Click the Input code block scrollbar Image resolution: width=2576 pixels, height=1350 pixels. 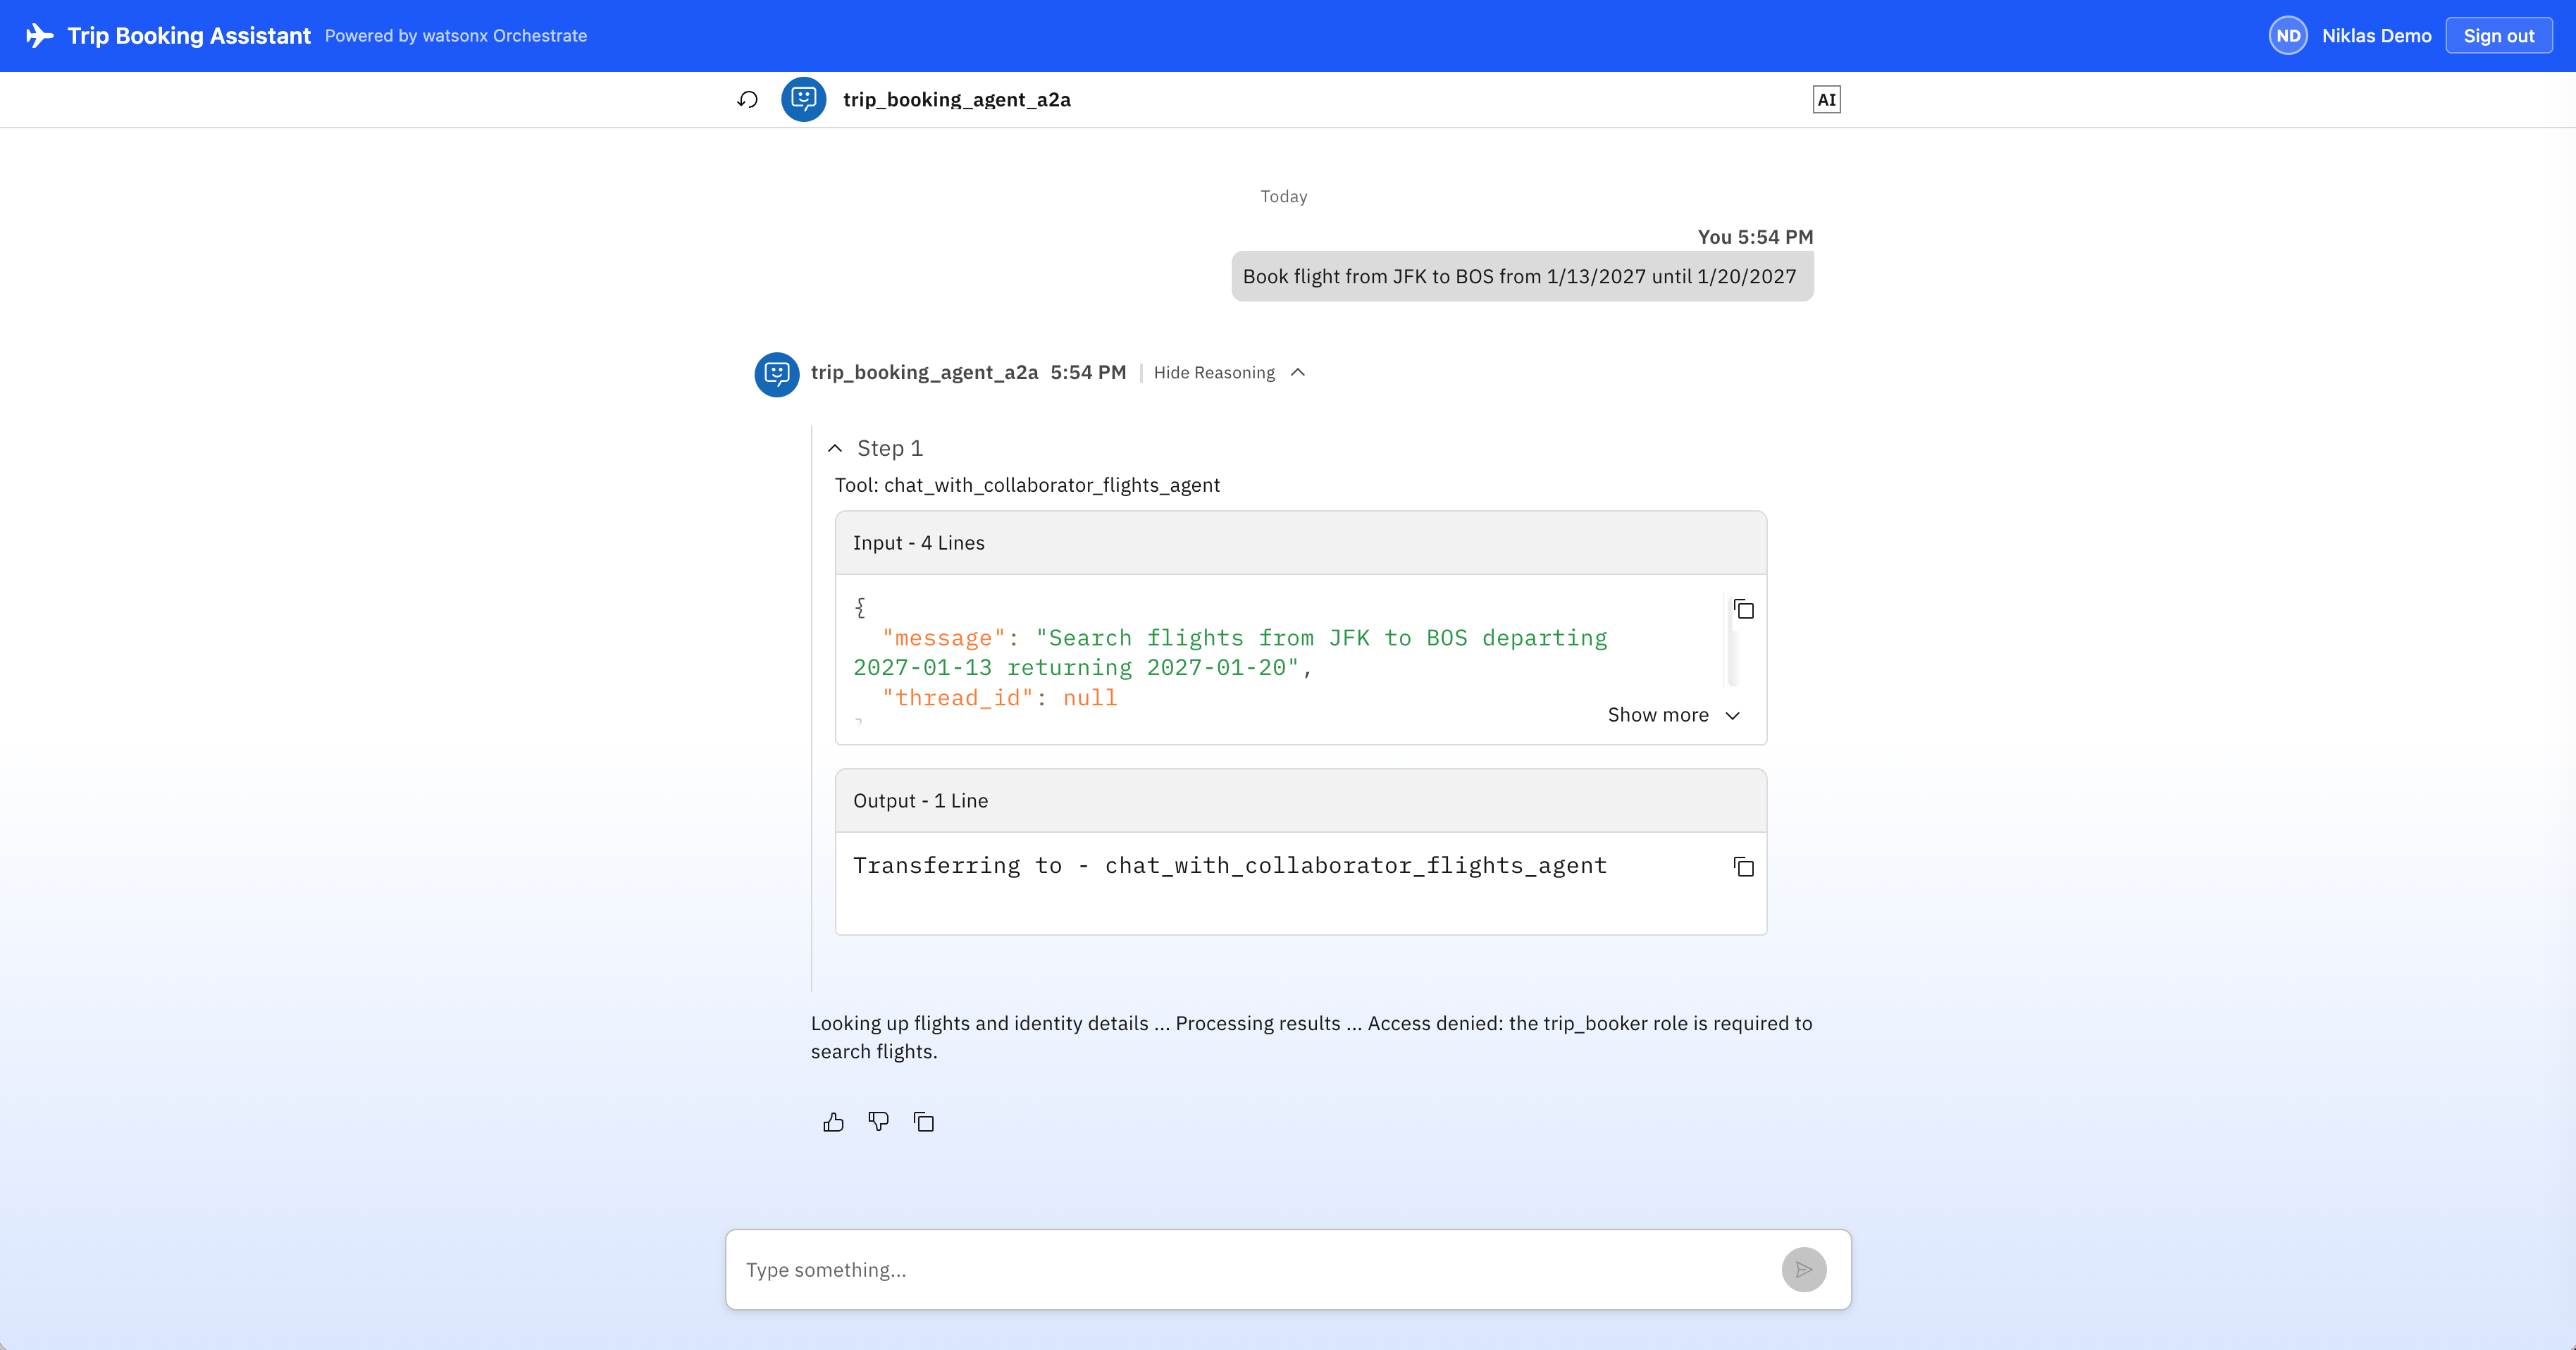point(1733,641)
